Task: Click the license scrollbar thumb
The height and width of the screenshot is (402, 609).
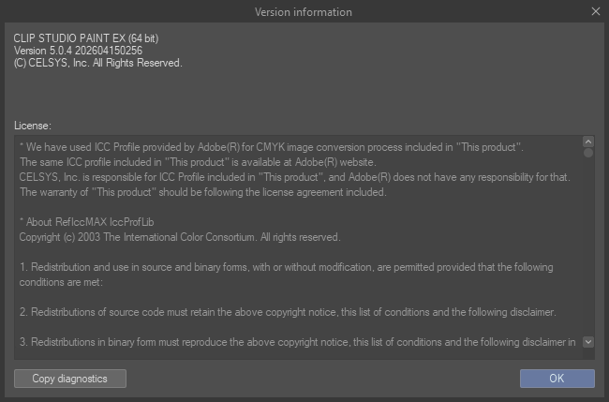Action: click(x=588, y=152)
